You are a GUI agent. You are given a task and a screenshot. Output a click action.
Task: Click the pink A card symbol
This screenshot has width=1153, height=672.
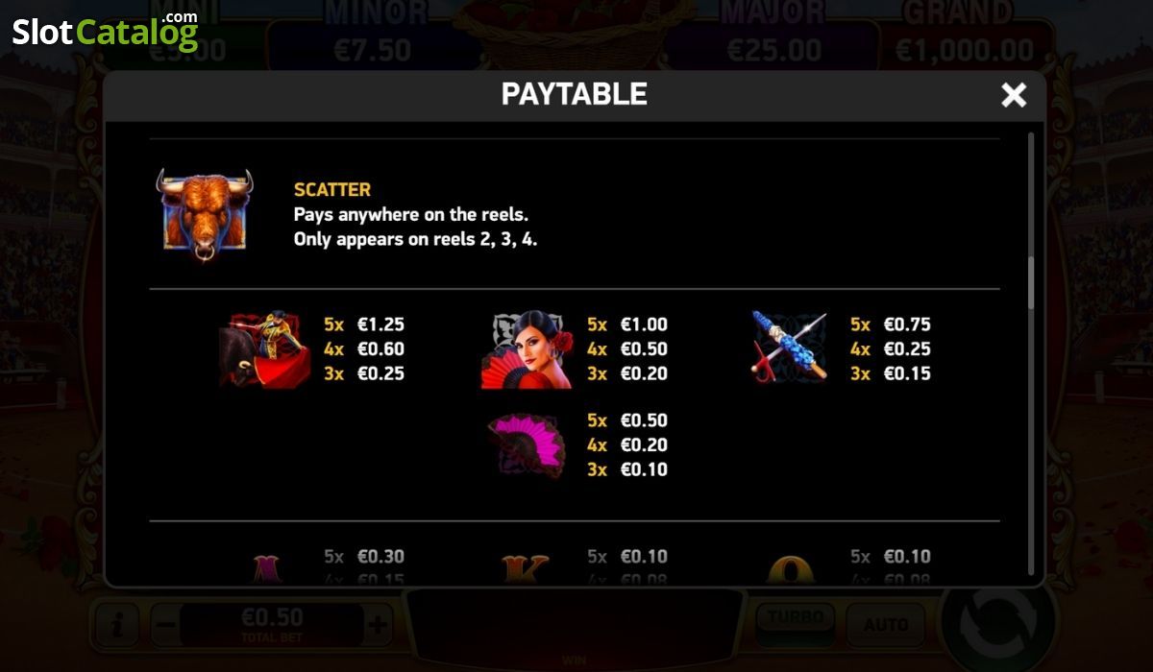coord(265,568)
